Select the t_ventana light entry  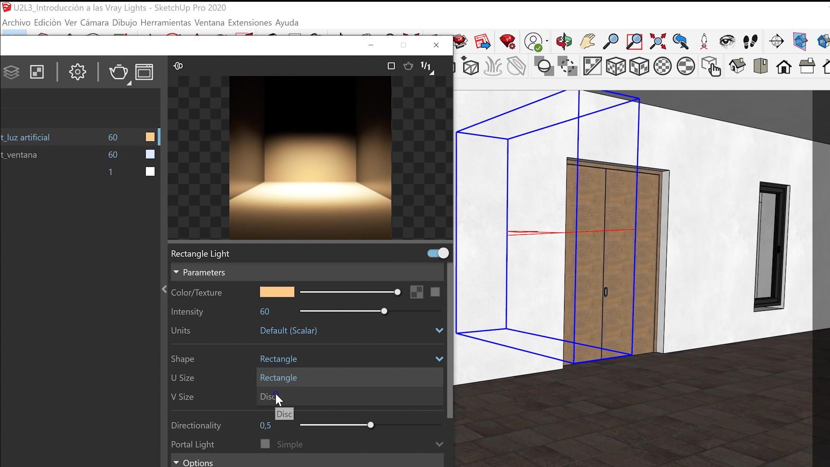[x=19, y=155]
